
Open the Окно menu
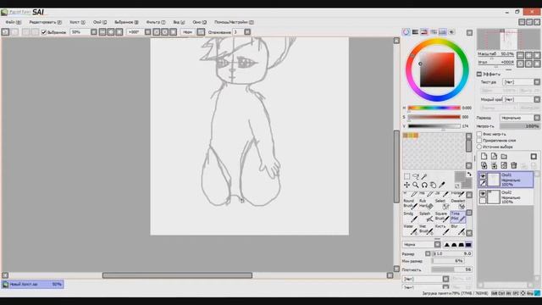coord(200,22)
